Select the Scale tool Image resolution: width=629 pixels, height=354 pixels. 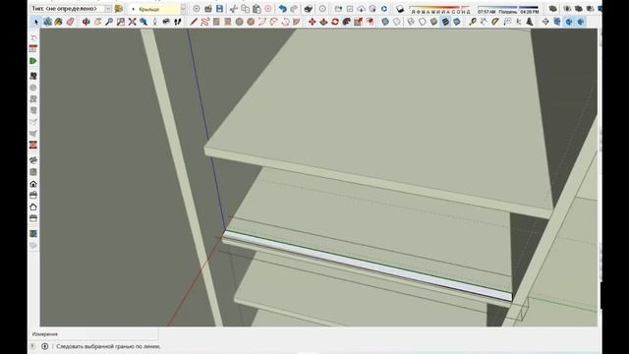(x=358, y=22)
